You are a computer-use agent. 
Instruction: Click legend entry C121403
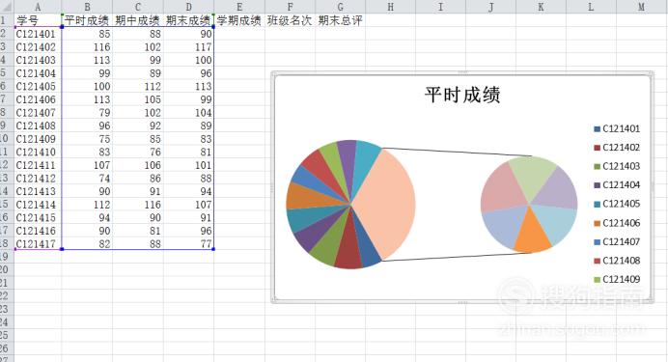click(x=617, y=166)
